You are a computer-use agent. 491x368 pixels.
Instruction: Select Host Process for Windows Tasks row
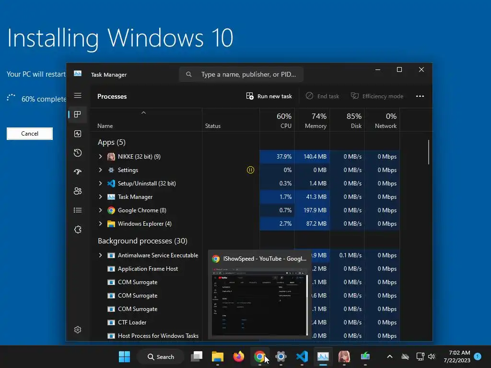click(x=158, y=336)
